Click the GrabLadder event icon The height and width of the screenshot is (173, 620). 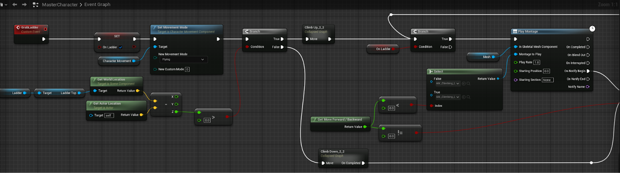click(x=18, y=27)
